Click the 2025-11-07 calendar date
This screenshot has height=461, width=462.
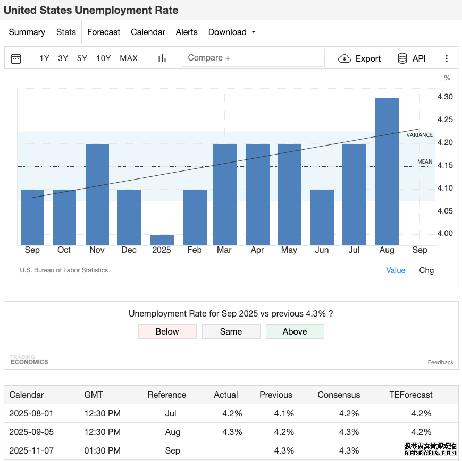[31, 450]
